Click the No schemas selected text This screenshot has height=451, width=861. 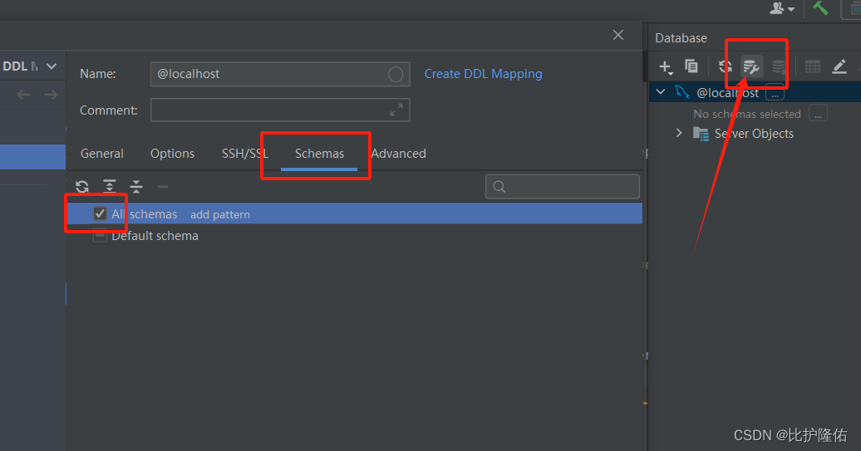click(747, 114)
